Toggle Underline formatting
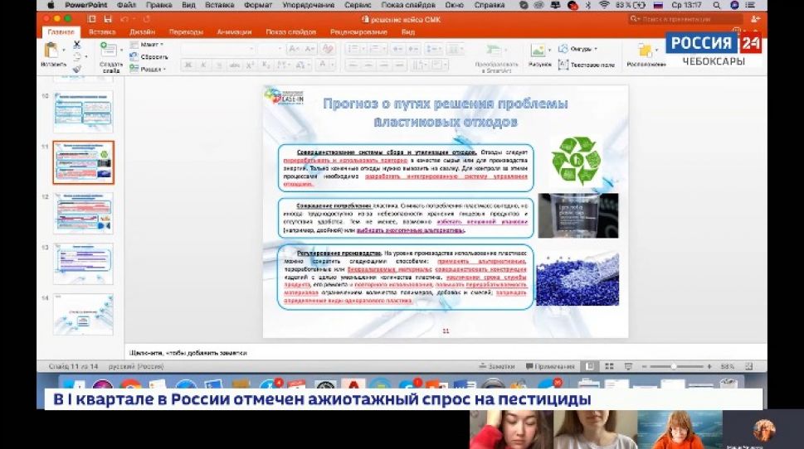 [x=219, y=65]
